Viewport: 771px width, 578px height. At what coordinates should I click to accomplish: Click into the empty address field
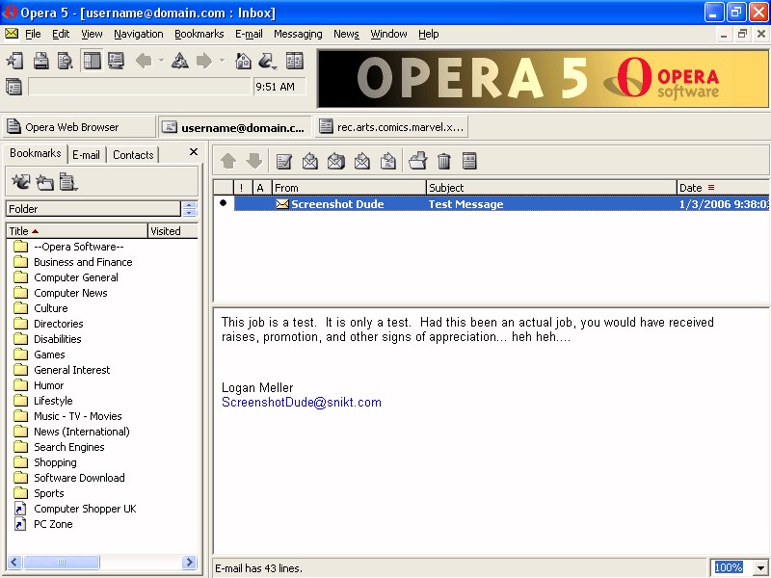click(x=140, y=87)
